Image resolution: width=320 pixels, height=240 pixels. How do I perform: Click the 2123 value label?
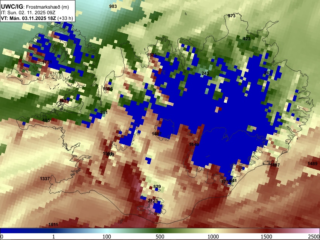click(153, 201)
